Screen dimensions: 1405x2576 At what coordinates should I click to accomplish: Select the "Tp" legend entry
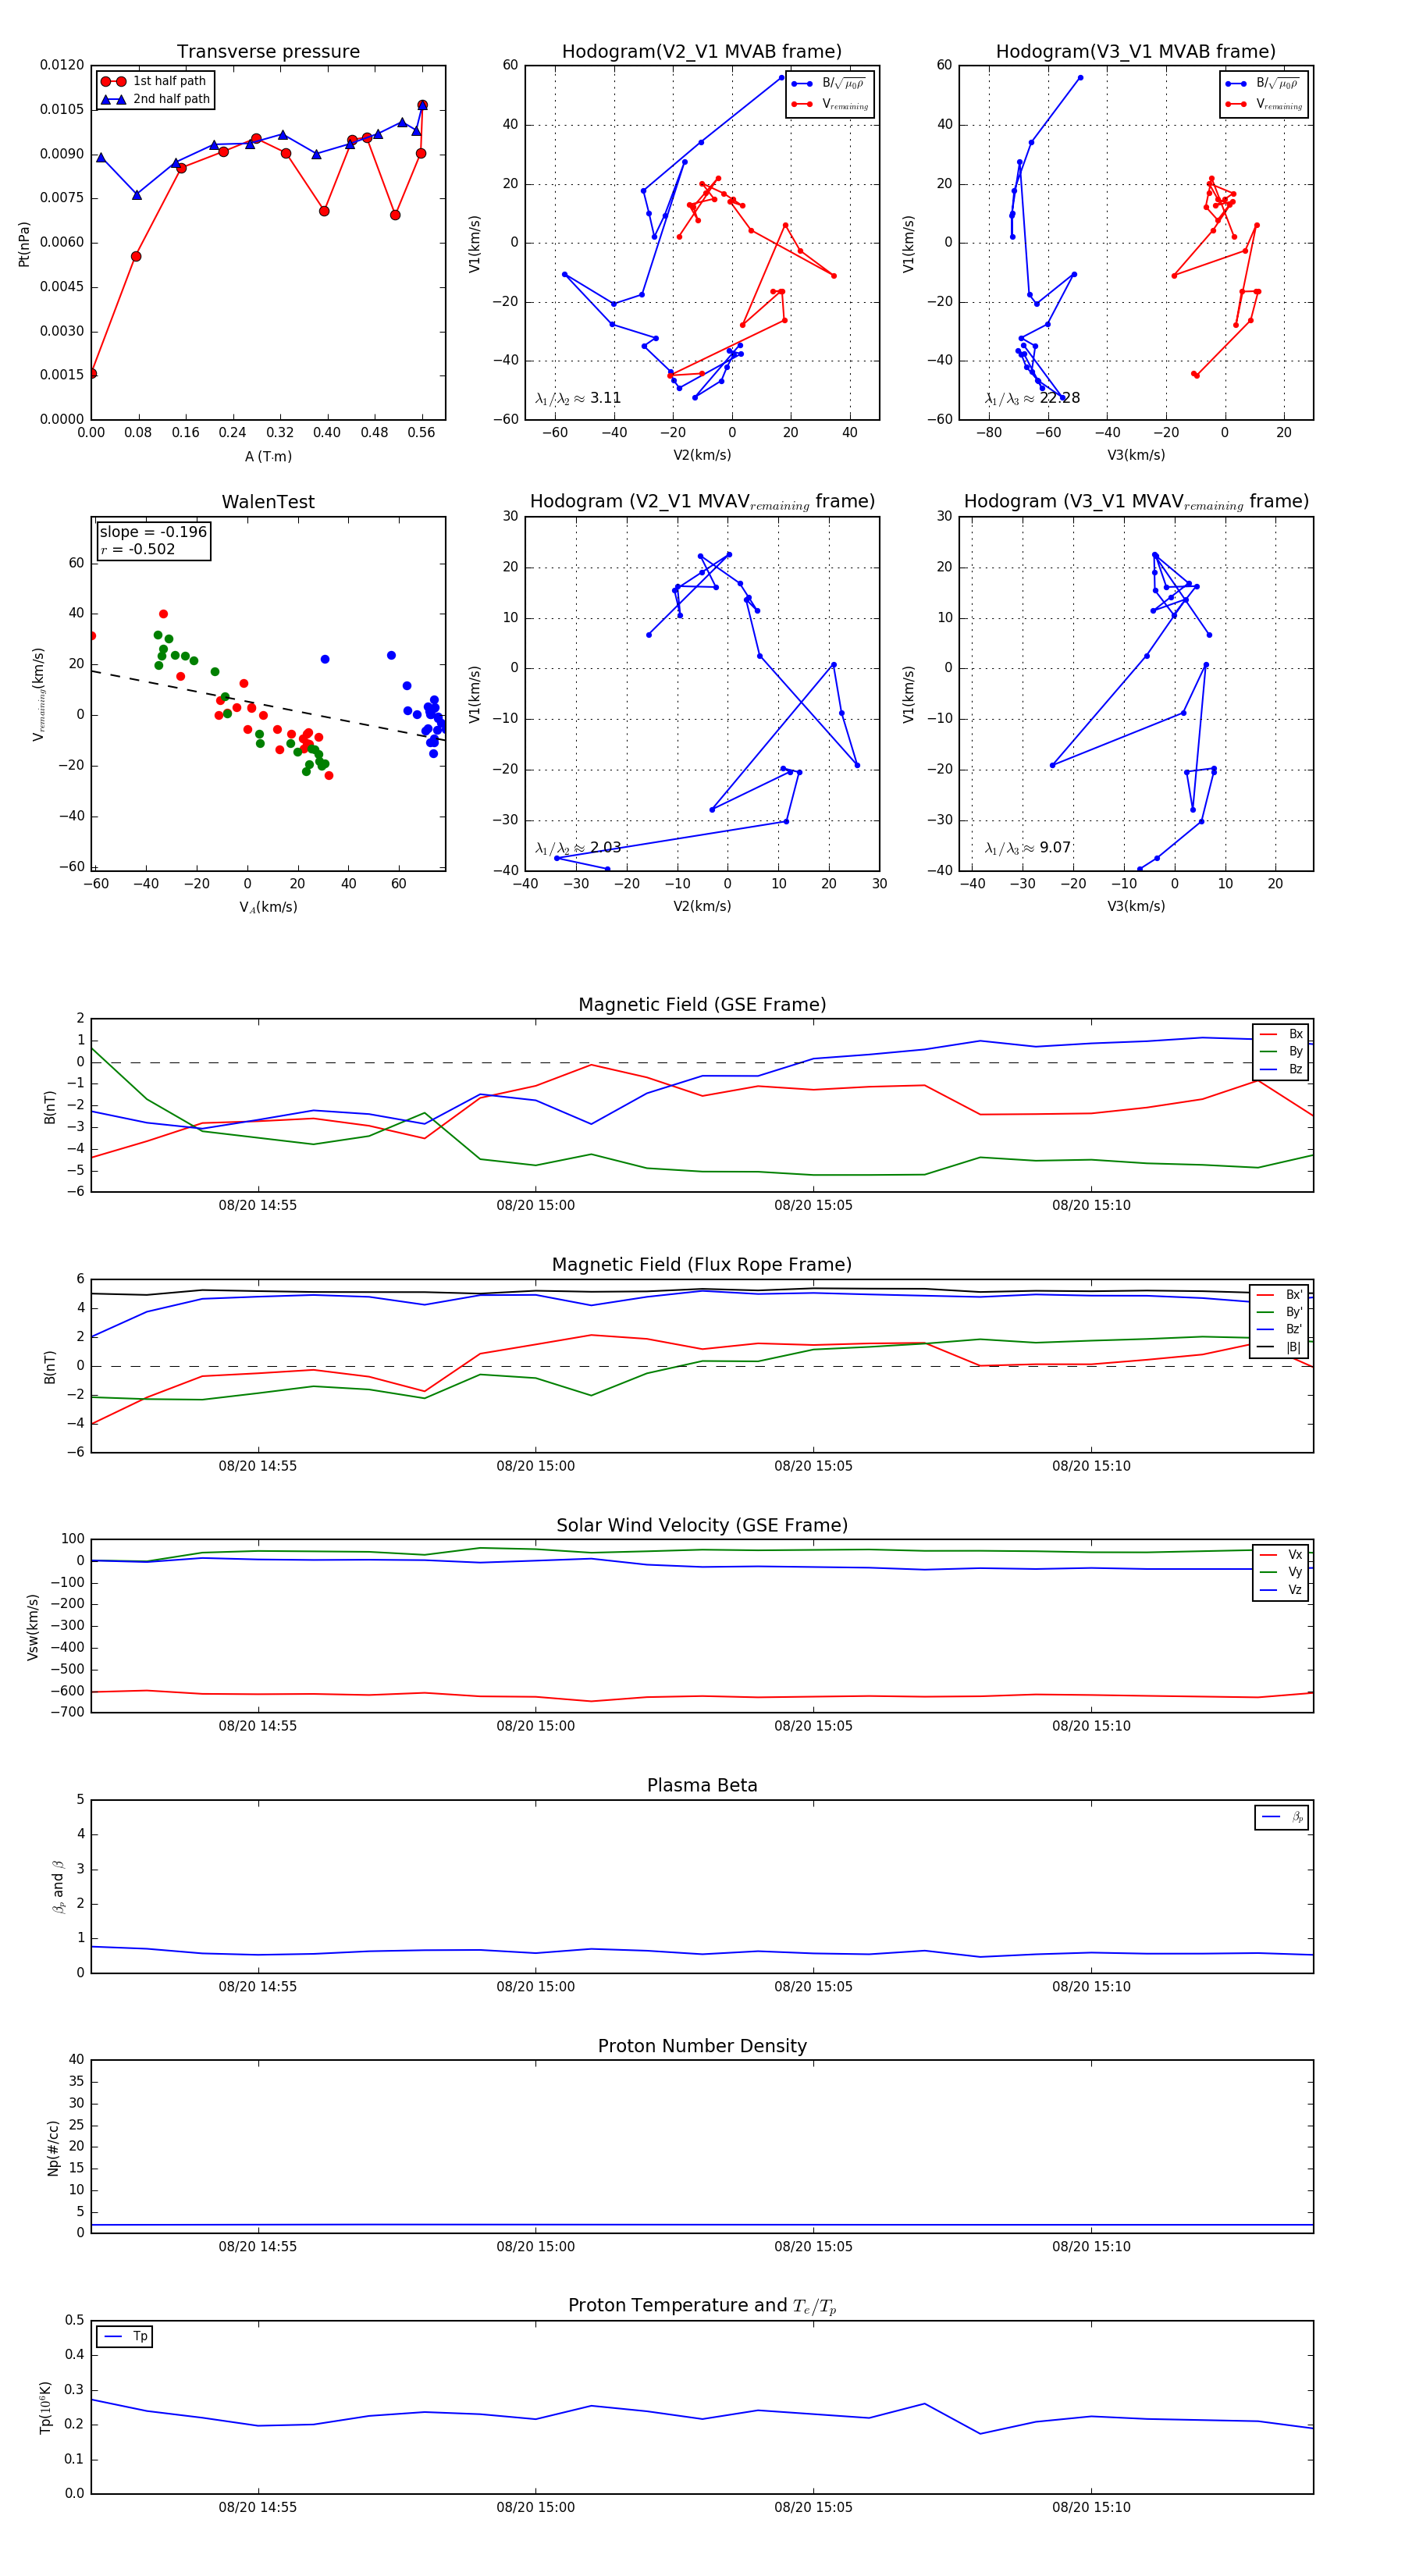pos(126,2337)
